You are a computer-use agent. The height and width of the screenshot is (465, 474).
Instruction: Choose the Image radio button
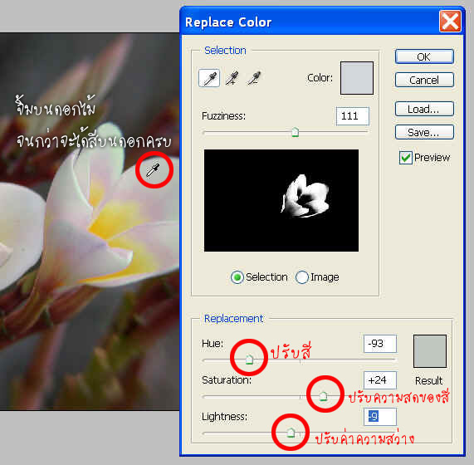click(301, 277)
